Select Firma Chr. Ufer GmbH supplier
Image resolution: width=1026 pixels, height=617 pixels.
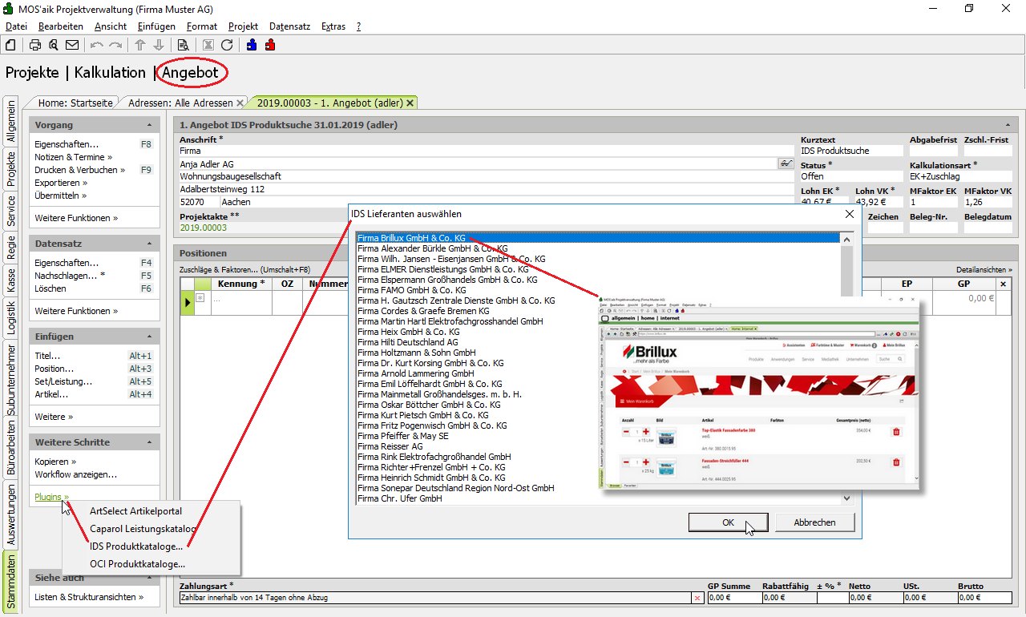pos(598,498)
